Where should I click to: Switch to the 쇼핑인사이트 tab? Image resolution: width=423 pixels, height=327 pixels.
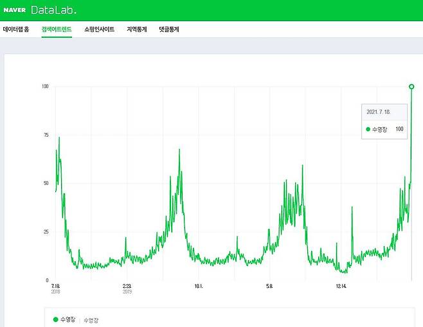99,29
